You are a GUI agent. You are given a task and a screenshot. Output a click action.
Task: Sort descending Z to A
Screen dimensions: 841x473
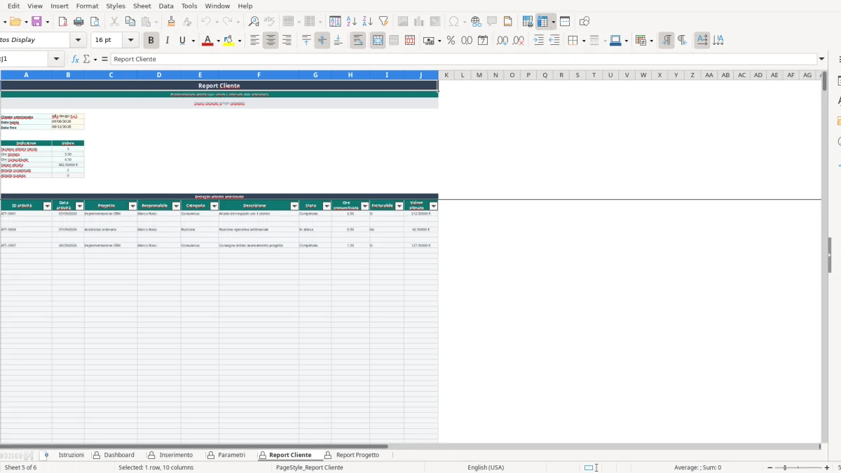[x=368, y=22]
